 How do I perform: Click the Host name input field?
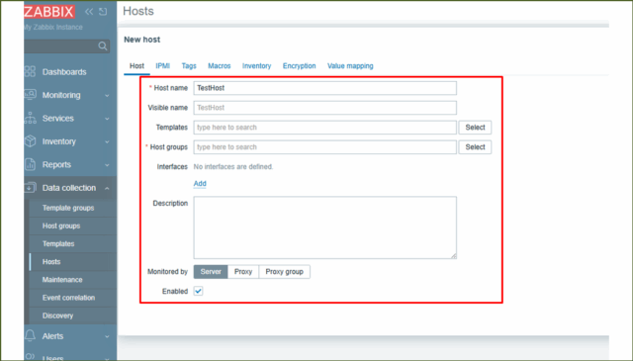tap(325, 88)
